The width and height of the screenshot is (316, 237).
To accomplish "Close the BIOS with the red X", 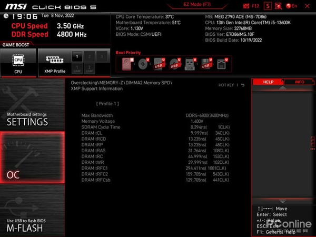I will pyautogui.click(x=307, y=6).
